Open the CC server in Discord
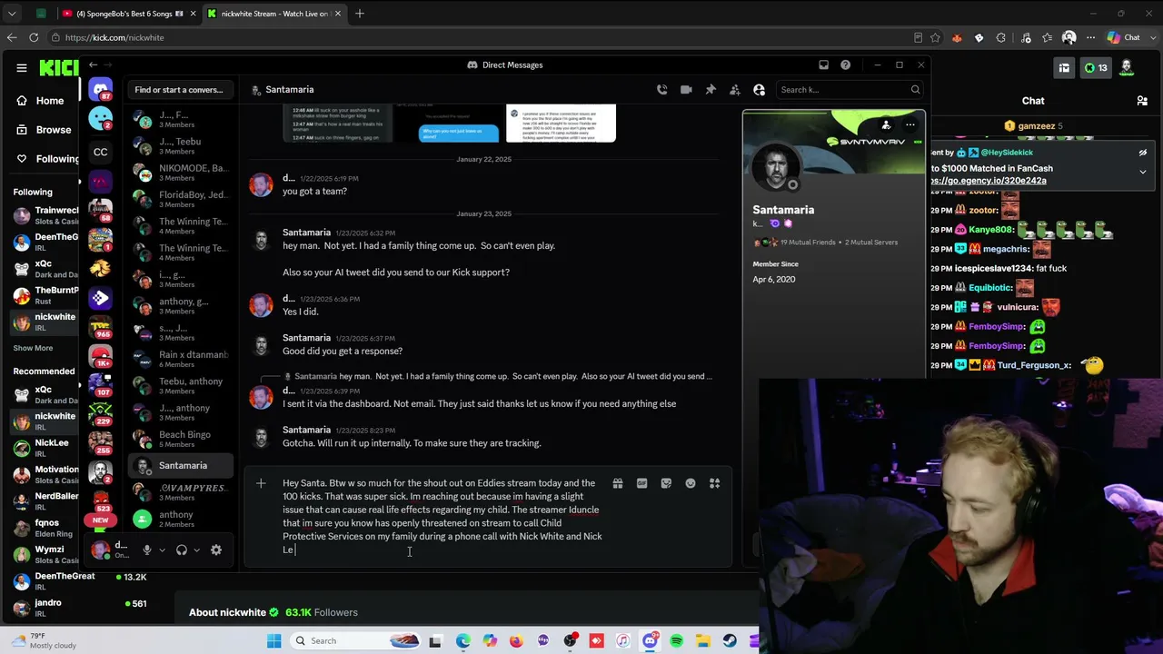This screenshot has height=654, width=1163. (101, 152)
